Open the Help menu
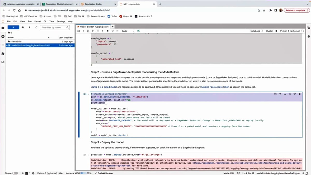 pos(70,22)
